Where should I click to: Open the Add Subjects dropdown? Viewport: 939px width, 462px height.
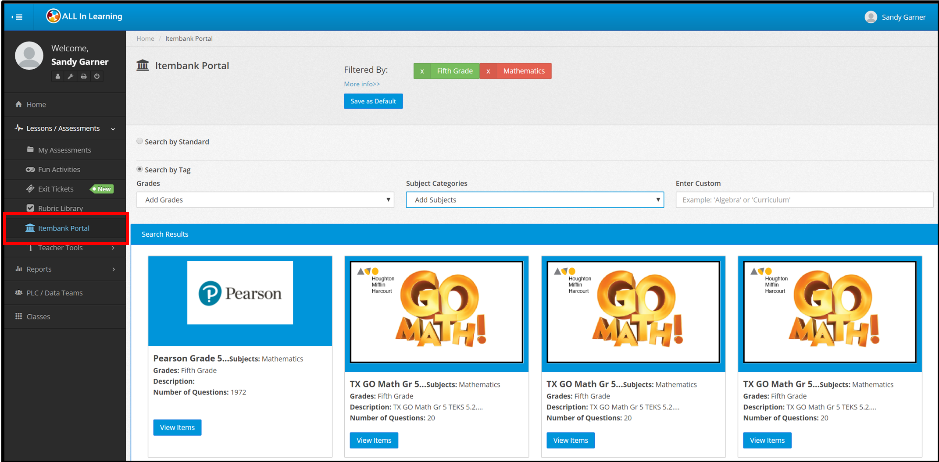coord(534,200)
